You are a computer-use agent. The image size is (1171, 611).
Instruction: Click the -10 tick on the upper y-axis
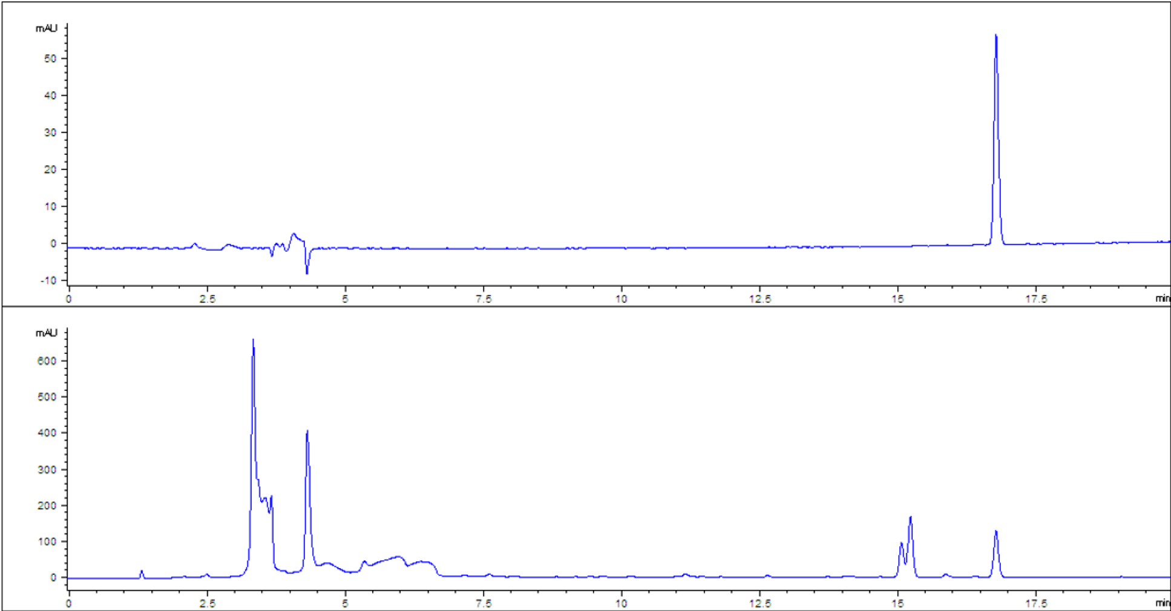tap(49, 281)
